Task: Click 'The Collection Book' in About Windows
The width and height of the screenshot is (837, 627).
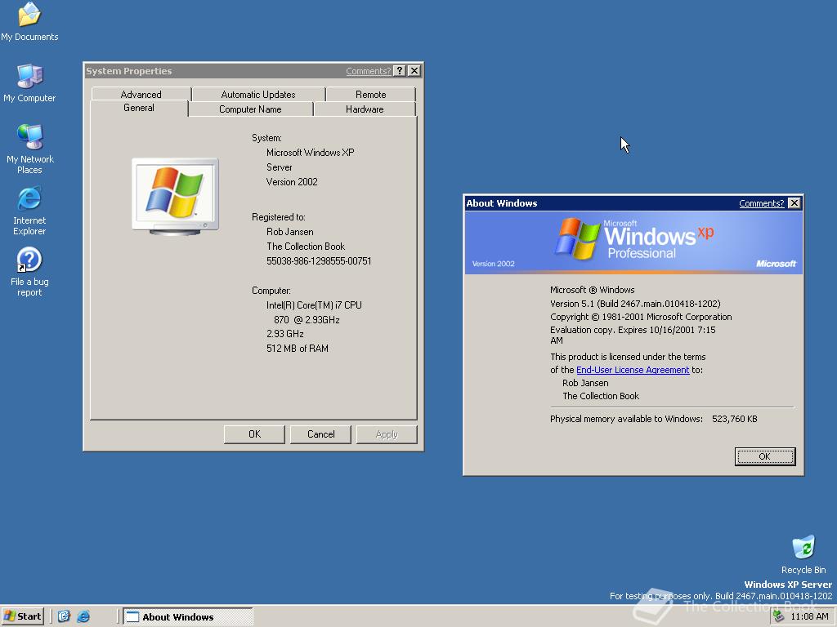Action: (x=601, y=396)
